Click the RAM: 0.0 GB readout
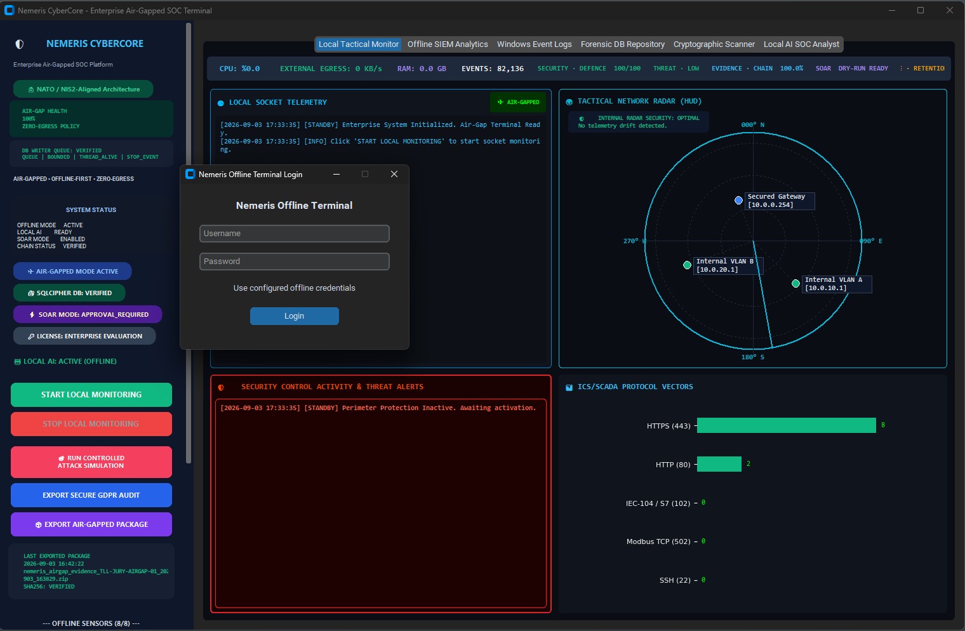The height and width of the screenshot is (631, 965). tap(422, 69)
